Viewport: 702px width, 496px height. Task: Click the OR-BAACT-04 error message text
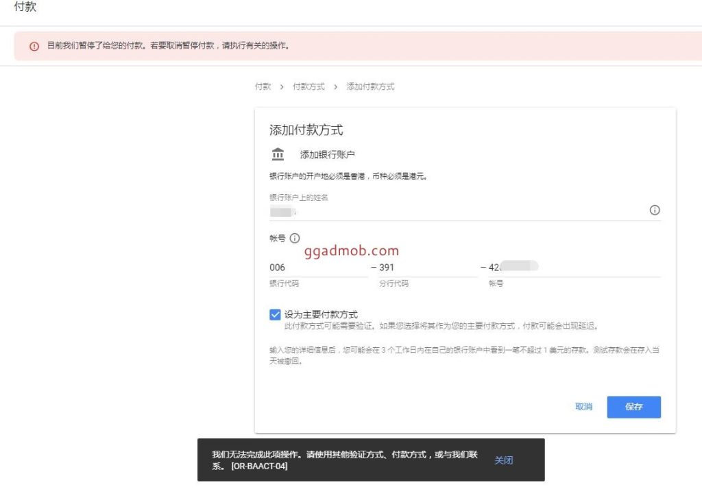344,460
